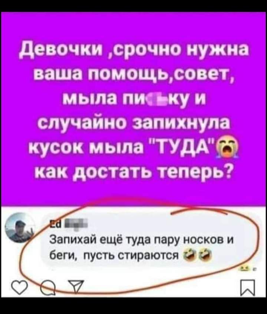Image resolution: width=267 pixels, height=314 pixels.
Task: Click the small reaction emoji below the comment bubble
Action: tap(244, 269)
